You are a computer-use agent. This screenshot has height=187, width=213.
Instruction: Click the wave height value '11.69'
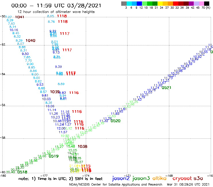115,114
